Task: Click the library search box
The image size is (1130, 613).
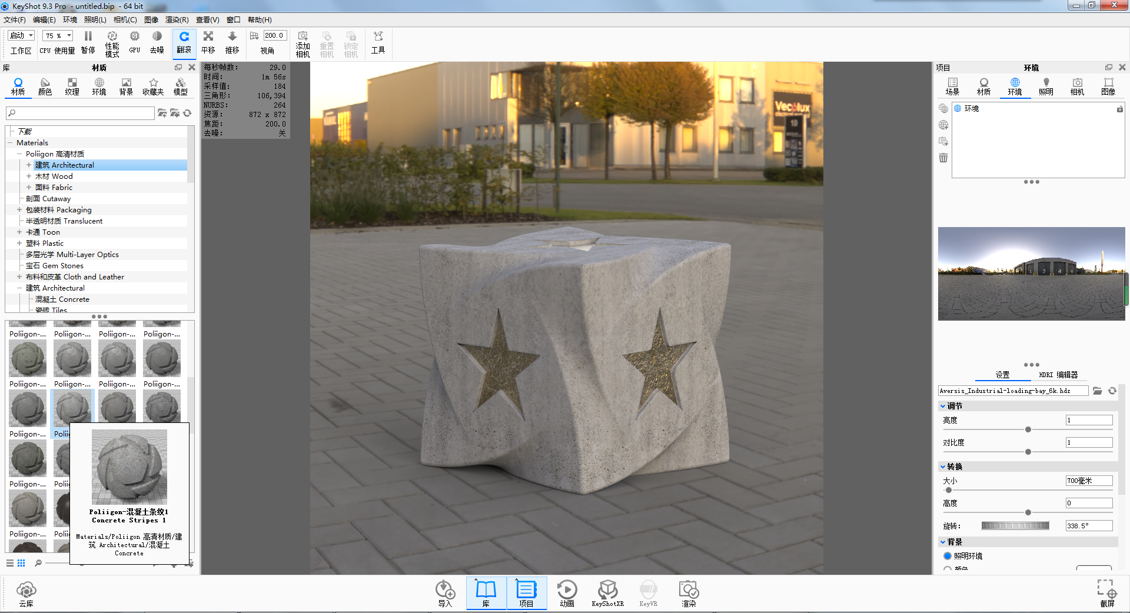Action: pos(80,113)
